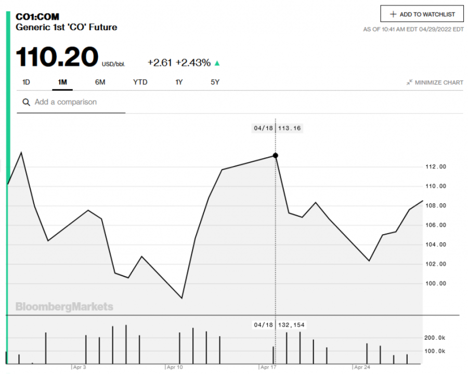This screenshot has height=374, width=468.
Task: Click the black data point marker at 04/18
Action: (276, 156)
